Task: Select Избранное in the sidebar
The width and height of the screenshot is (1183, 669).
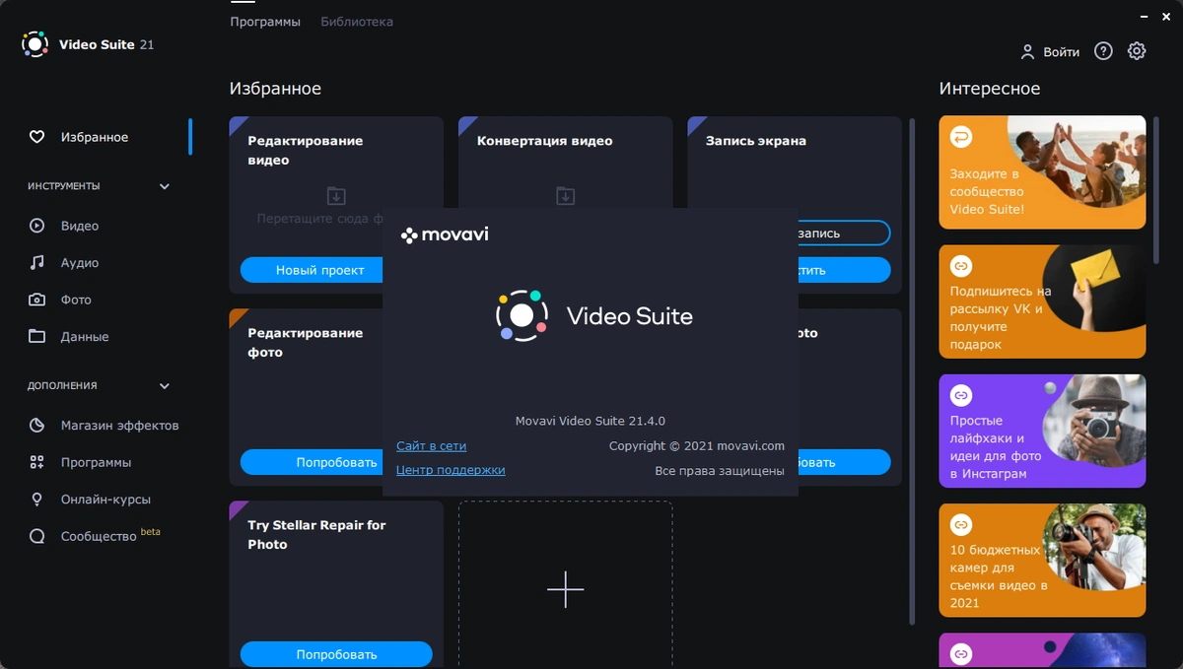Action: pyautogui.click(x=95, y=137)
